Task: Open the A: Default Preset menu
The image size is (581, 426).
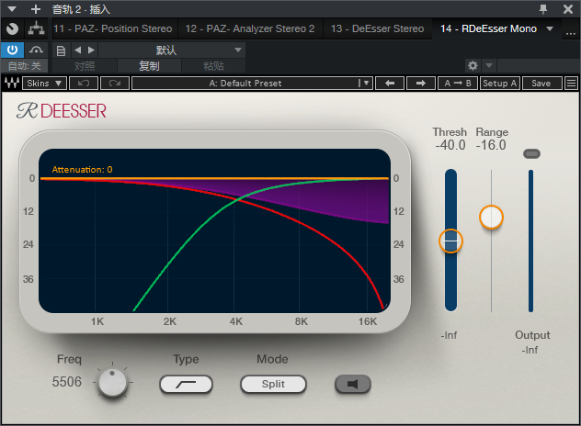Action: pyautogui.click(x=252, y=83)
